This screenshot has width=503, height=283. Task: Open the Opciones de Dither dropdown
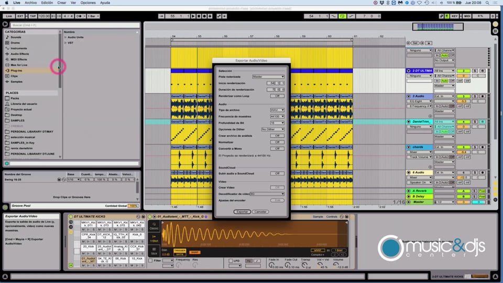click(x=273, y=129)
